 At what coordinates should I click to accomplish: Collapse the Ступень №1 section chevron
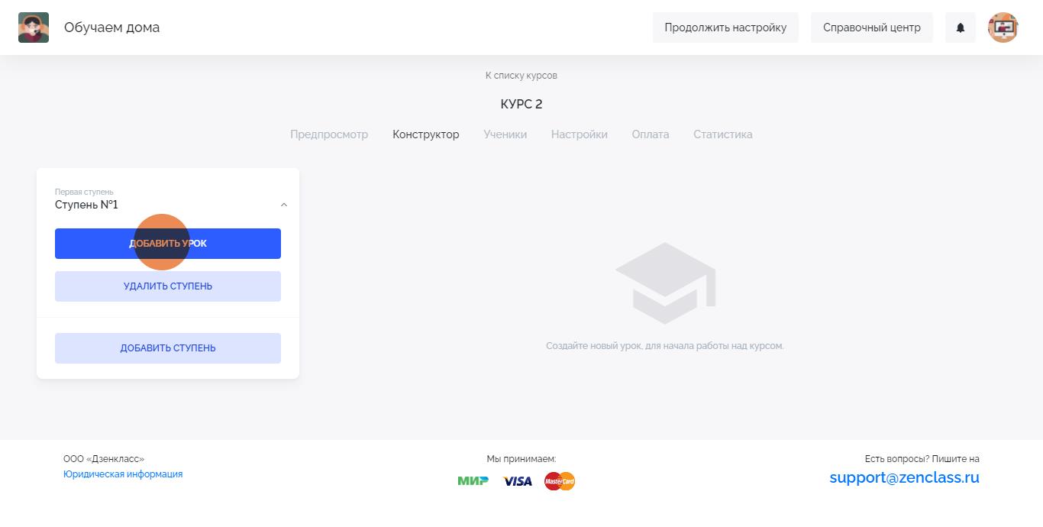pos(284,205)
